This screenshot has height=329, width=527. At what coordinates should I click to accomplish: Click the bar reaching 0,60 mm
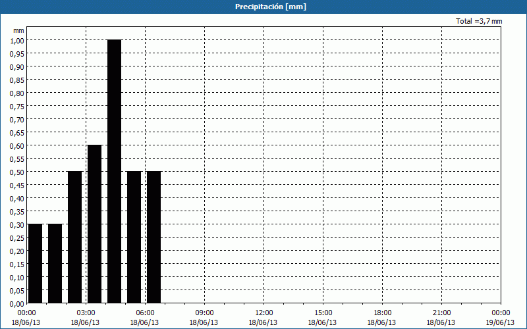[94, 224]
